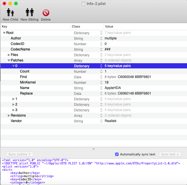187x185 pixels.
Task: Open class popup for patch item 3
Action: (x=101, y=110)
